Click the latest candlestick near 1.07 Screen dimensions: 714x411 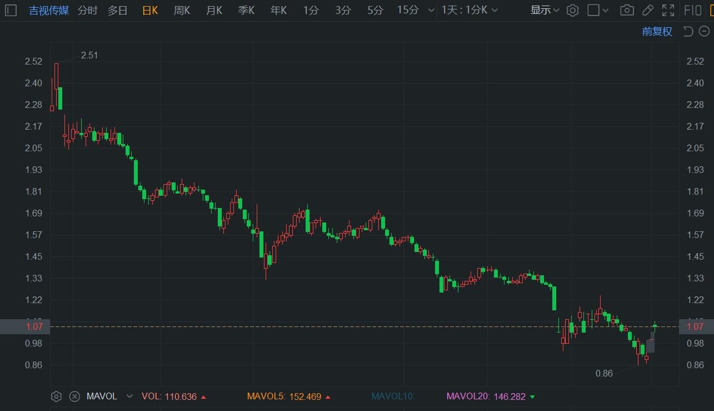tap(655, 326)
